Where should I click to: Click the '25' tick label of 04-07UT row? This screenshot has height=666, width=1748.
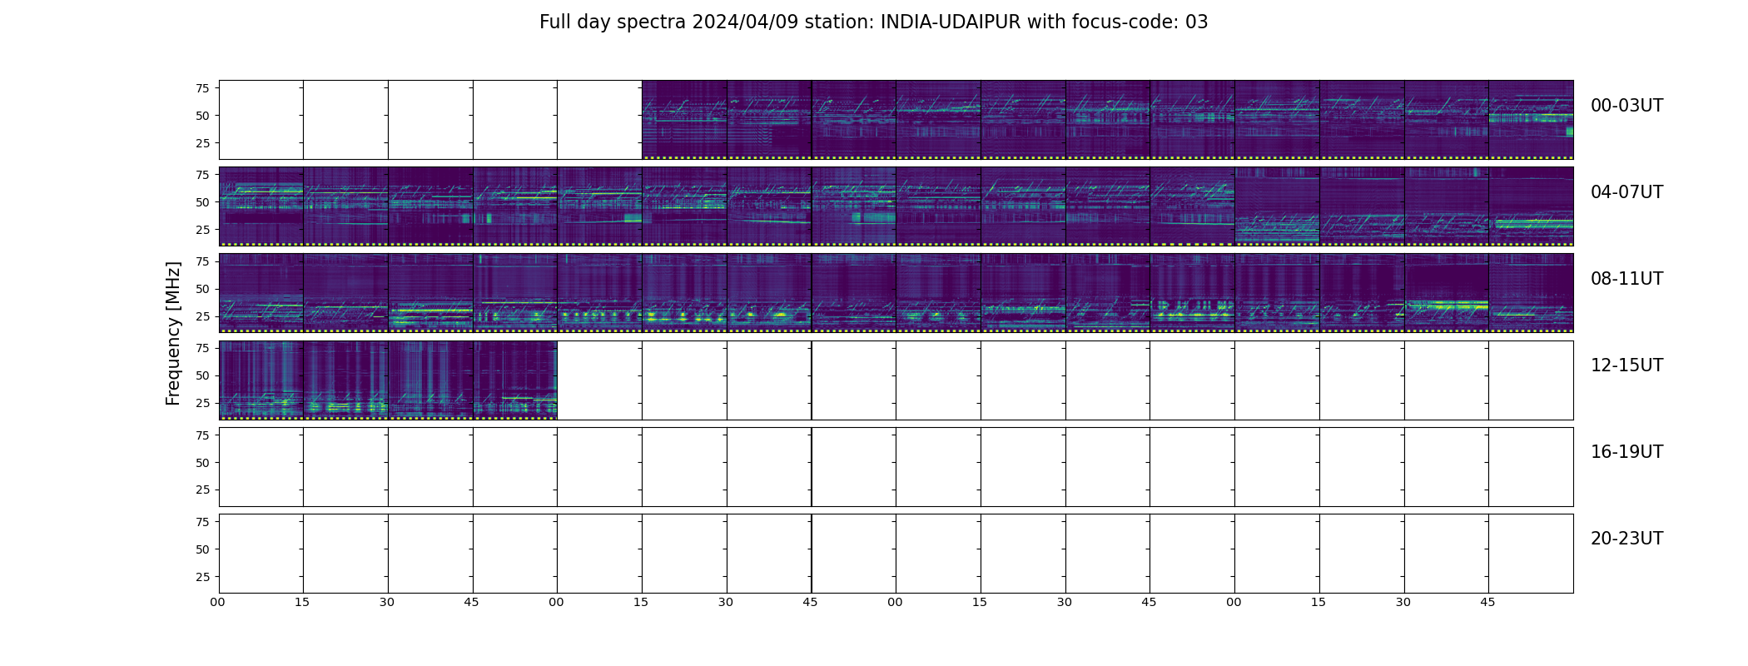[x=202, y=230]
